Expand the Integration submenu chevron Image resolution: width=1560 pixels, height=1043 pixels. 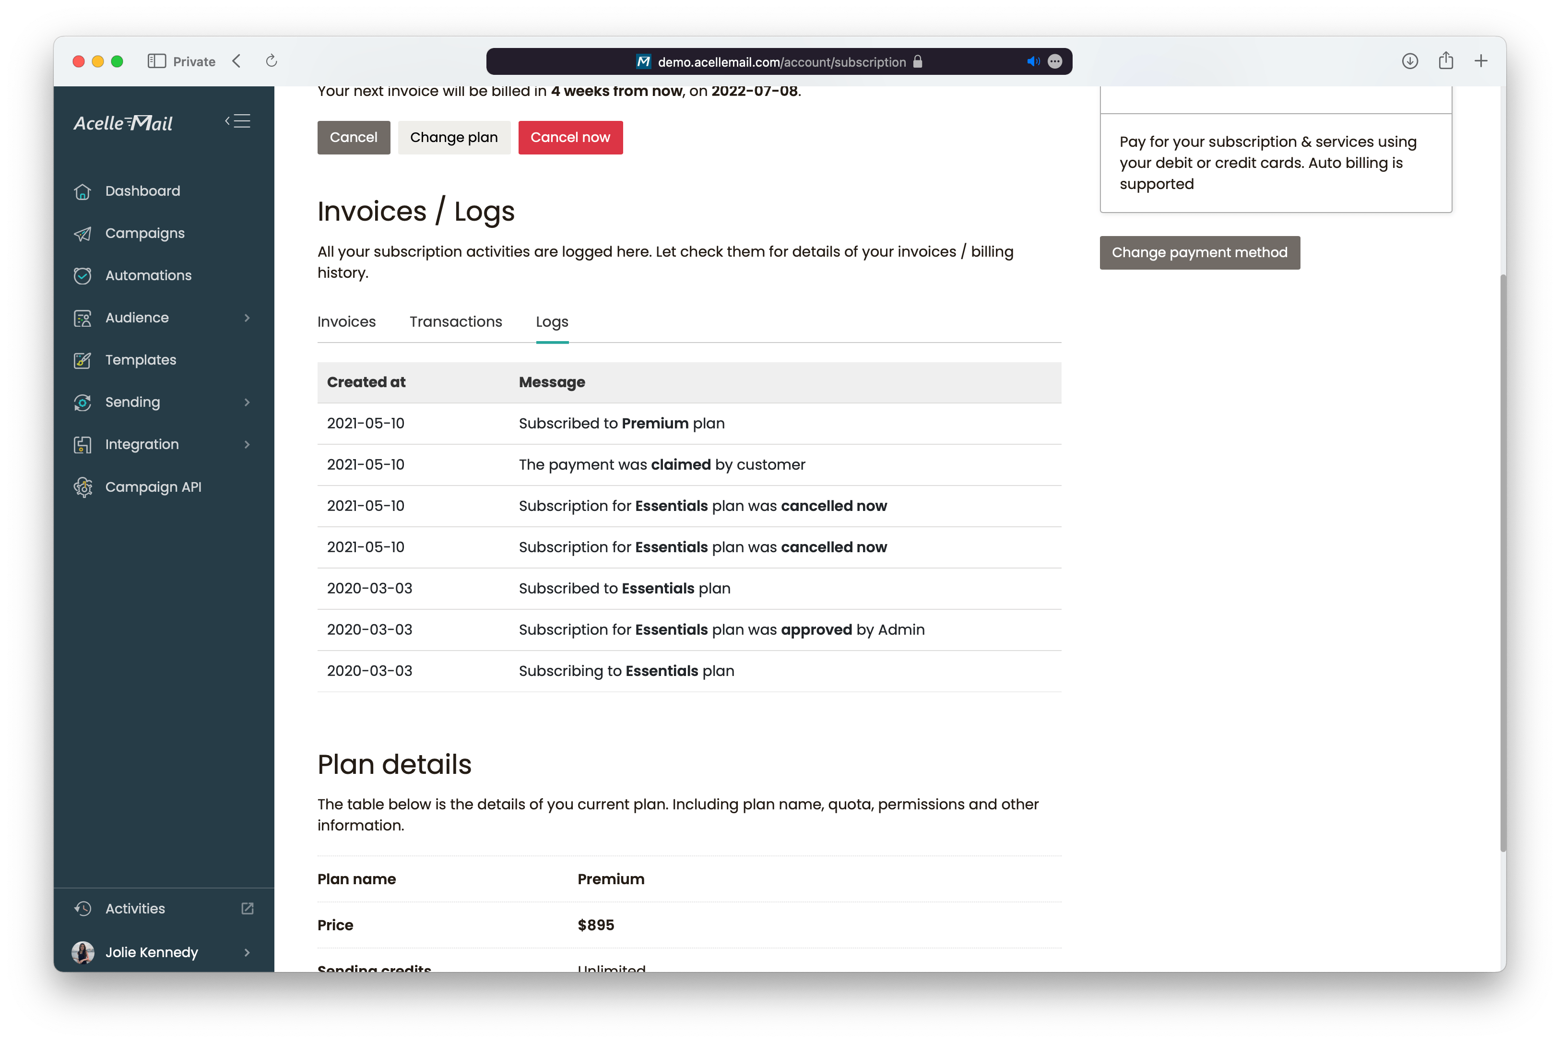(248, 444)
